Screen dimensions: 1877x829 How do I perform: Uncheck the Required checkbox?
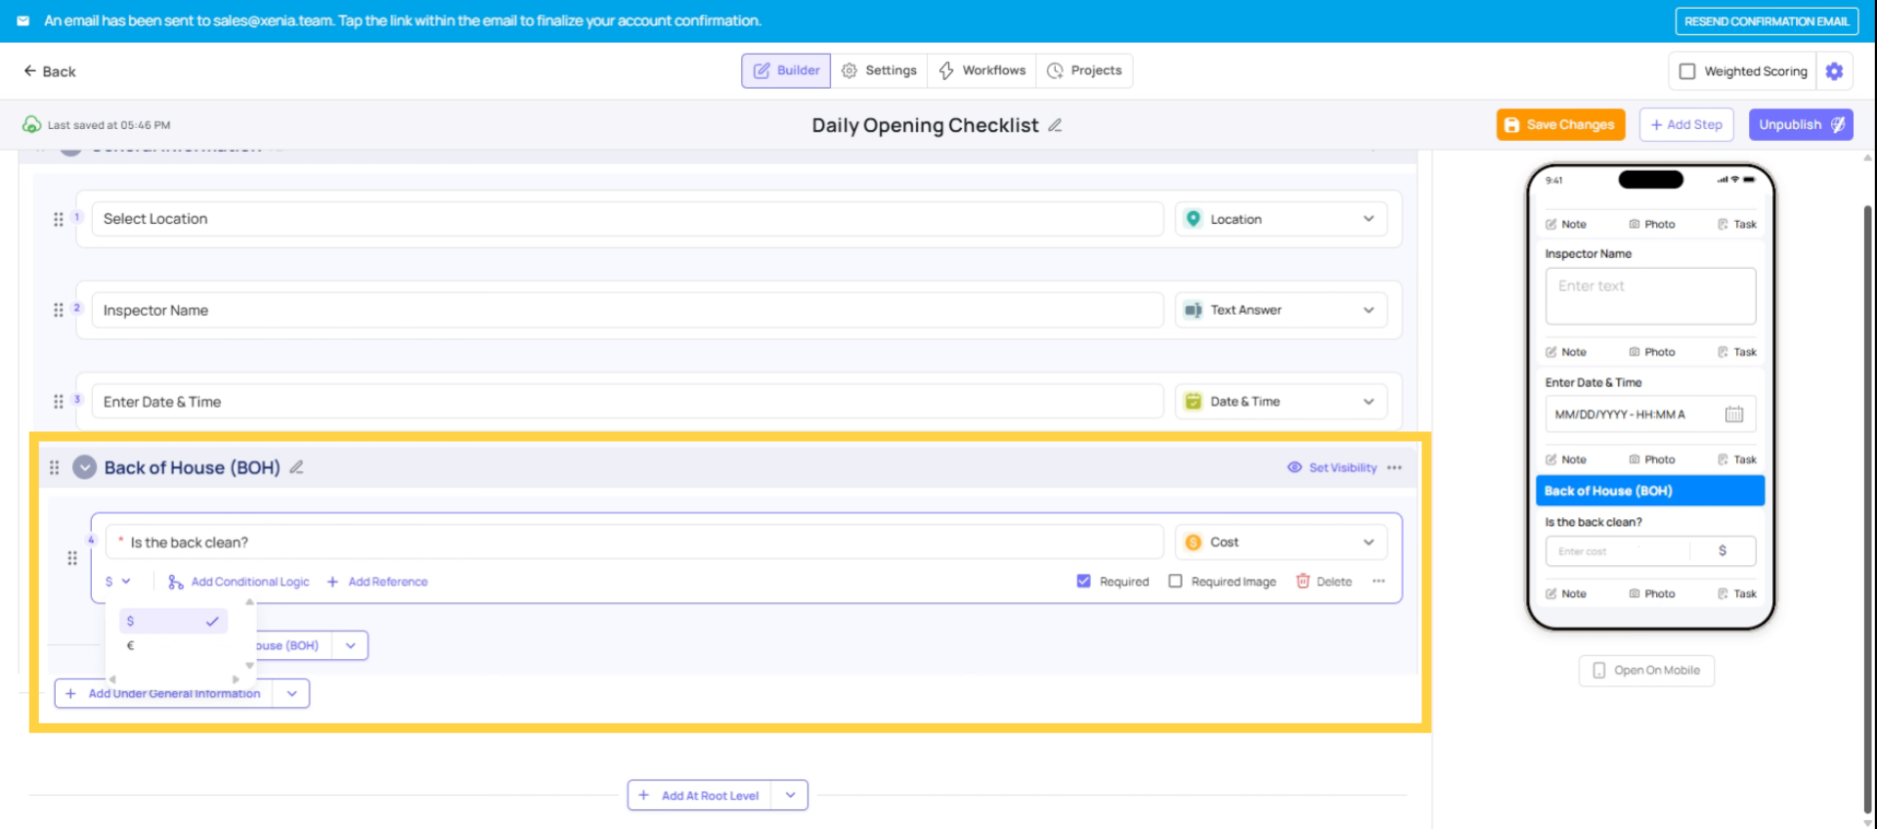pyautogui.click(x=1083, y=582)
